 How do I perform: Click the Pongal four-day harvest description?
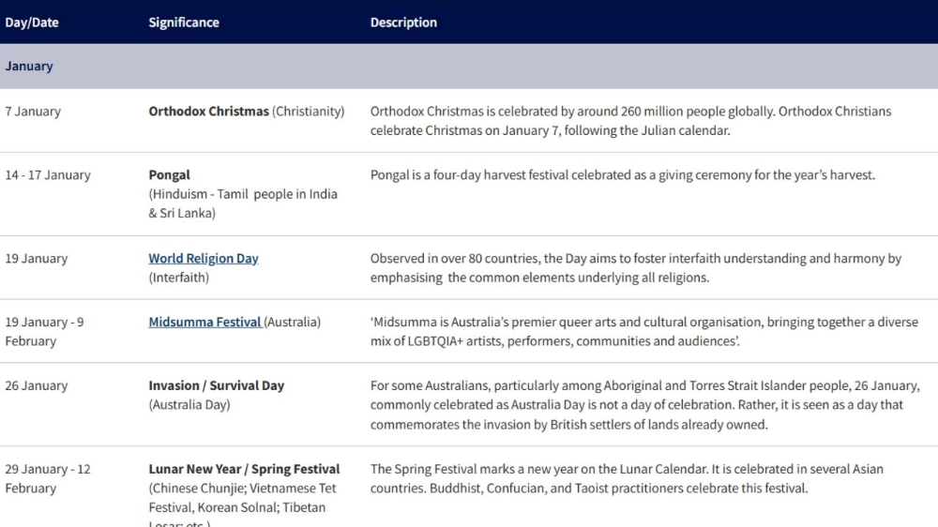[x=622, y=175]
